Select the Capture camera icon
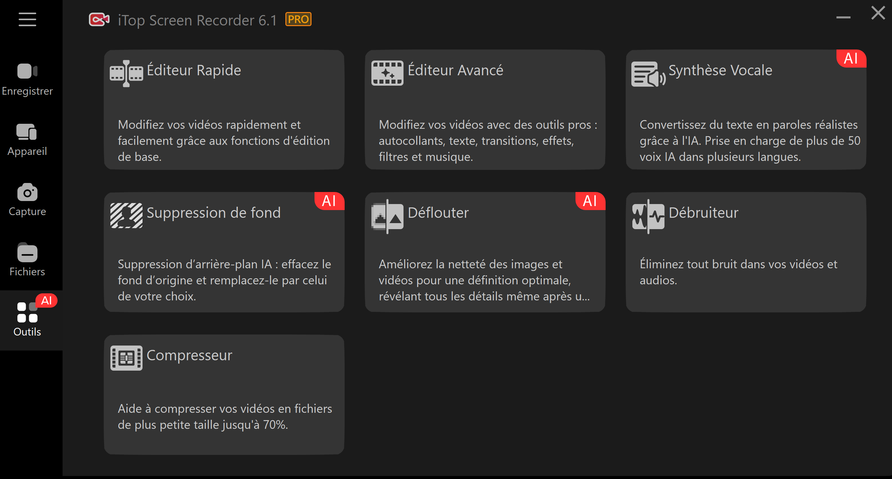The width and height of the screenshot is (892, 479). [x=27, y=192]
